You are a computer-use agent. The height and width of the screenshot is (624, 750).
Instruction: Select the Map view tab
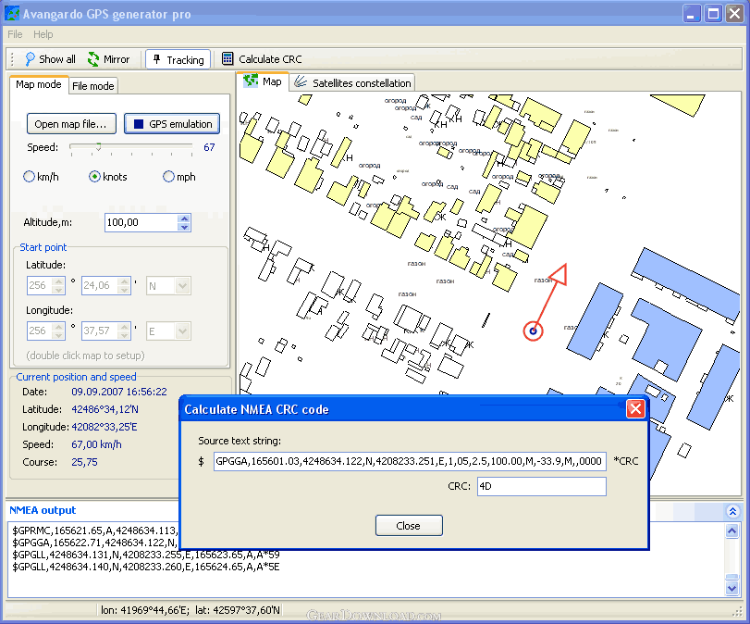pyautogui.click(x=263, y=81)
